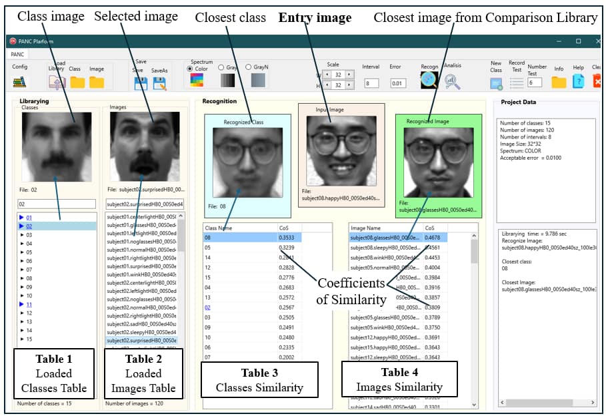Click the Recognized Class thumbnail

tap(248, 162)
